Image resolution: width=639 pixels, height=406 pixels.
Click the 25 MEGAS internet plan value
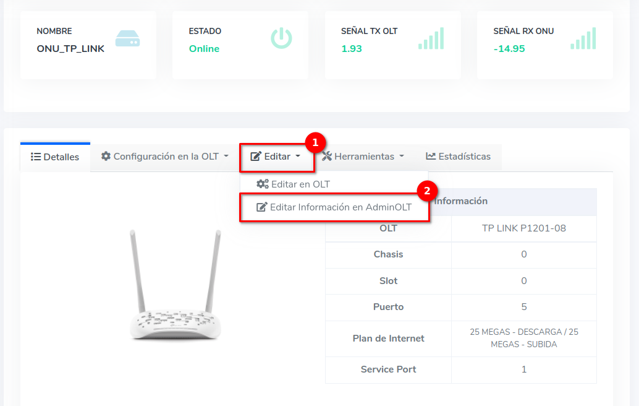523,338
